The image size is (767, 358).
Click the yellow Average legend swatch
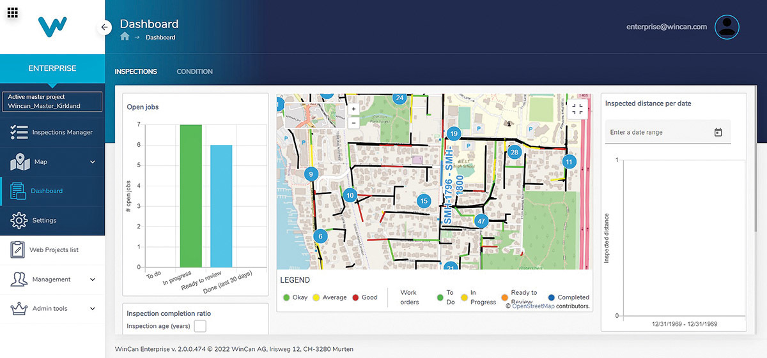[316, 297]
